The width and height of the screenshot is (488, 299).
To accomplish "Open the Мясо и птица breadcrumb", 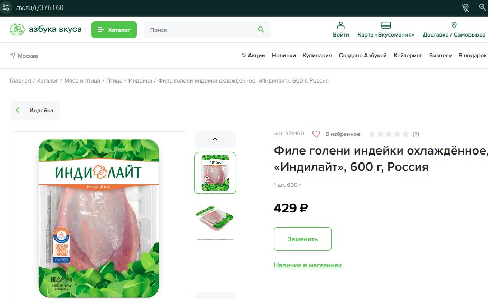I will point(82,80).
